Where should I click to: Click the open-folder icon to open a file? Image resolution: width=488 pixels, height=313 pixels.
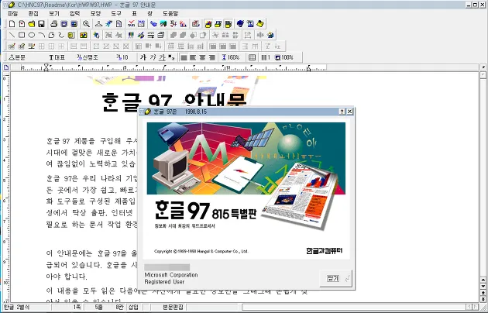32,24
